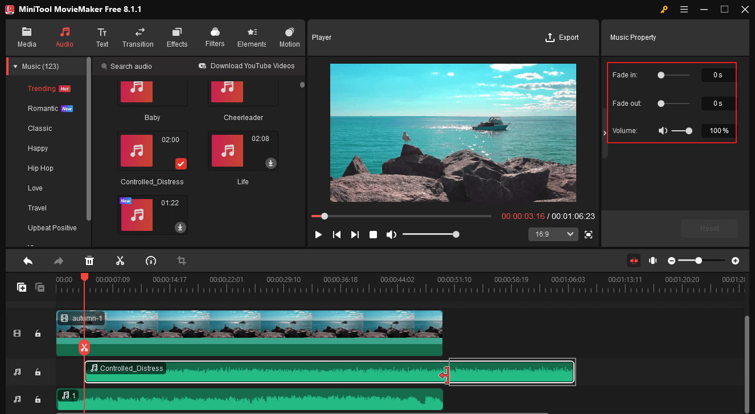
Task: Click the scissors on the playhead
Action: (x=84, y=347)
